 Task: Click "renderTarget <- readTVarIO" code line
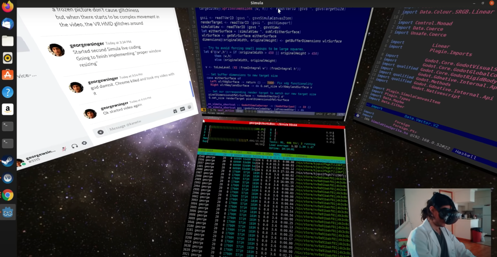(x=246, y=23)
